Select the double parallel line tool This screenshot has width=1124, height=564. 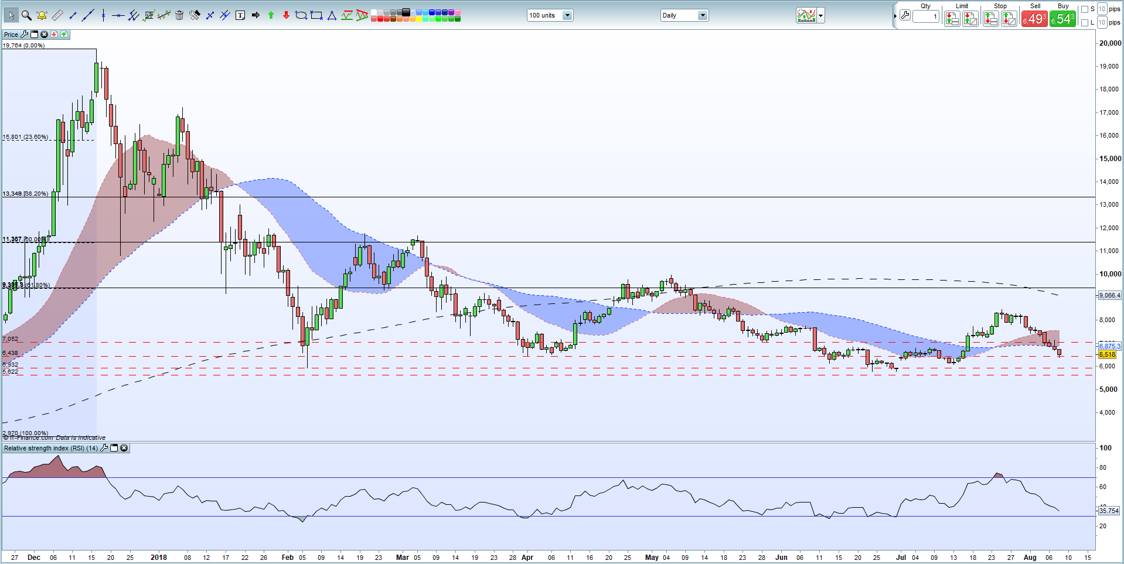(225, 15)
